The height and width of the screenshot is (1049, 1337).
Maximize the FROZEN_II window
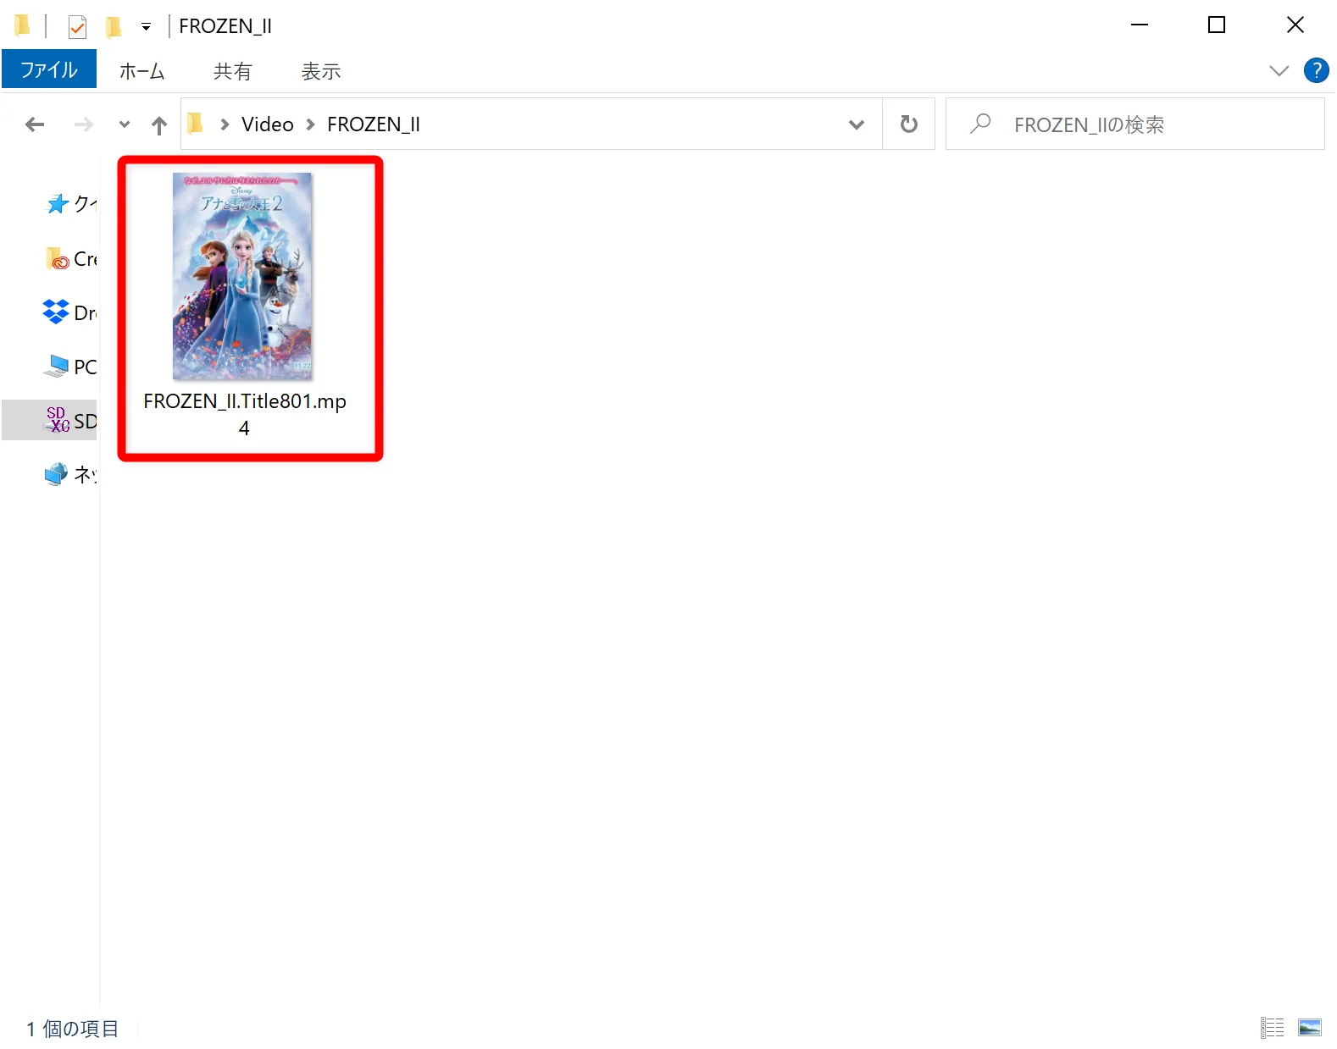pyautogui.click(x=1217, y=25)
